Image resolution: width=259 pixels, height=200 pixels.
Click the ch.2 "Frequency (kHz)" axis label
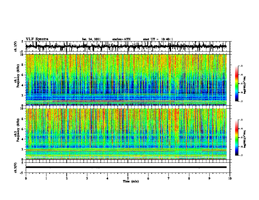(x=17, y=130)
